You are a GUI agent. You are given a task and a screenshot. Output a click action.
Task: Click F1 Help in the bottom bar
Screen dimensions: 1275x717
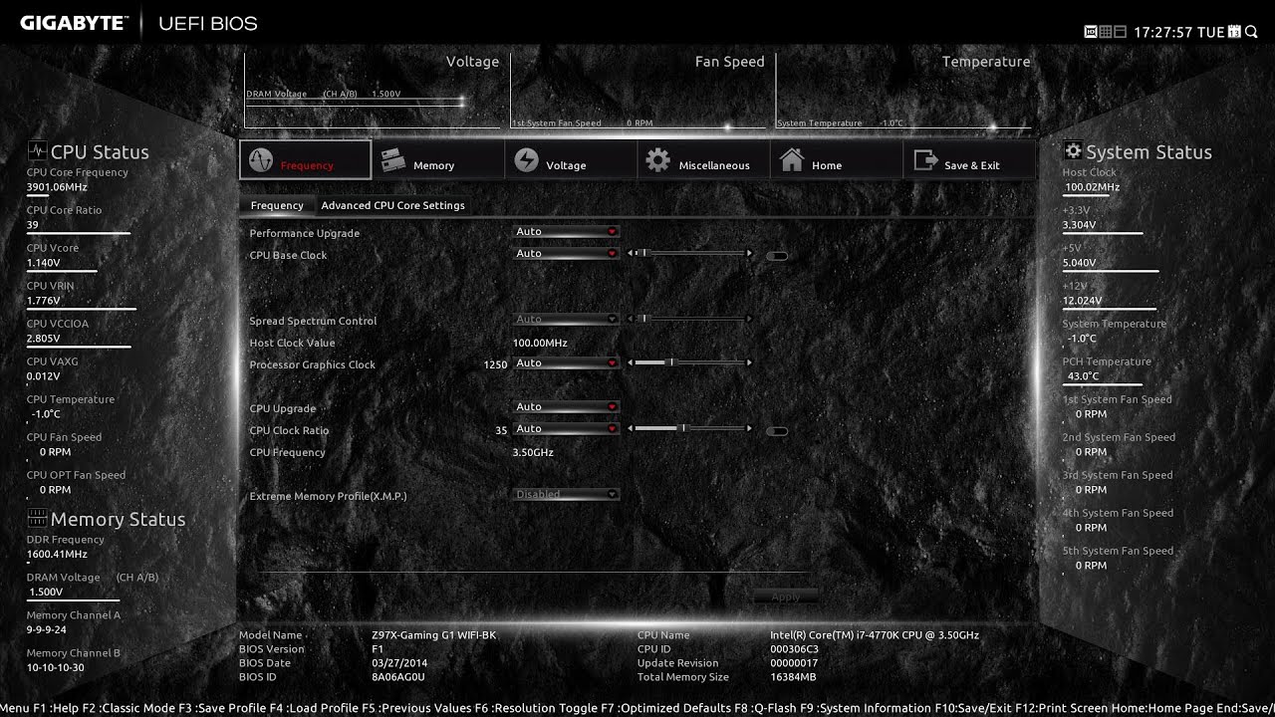(x=57, y=708)
